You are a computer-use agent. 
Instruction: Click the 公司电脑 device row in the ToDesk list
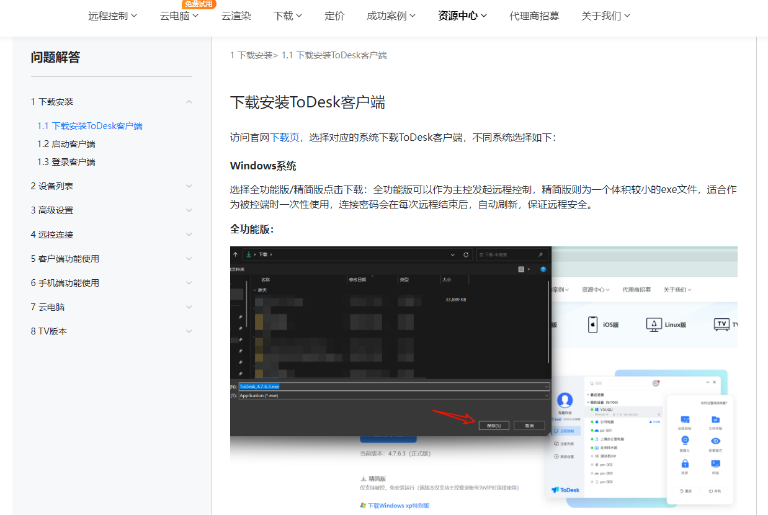pos(624,421)
